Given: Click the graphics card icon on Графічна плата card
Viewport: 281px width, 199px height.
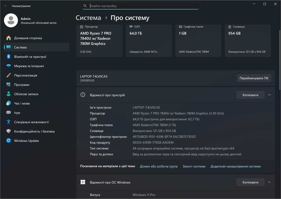Looking at the screenshot, I should [x=181, y=26].
